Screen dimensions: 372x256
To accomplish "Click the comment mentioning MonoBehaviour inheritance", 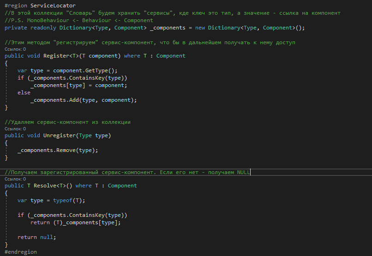I will (x=79, y=20).
